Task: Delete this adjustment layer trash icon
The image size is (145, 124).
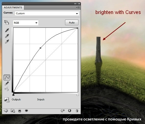Action: point(77,111)
